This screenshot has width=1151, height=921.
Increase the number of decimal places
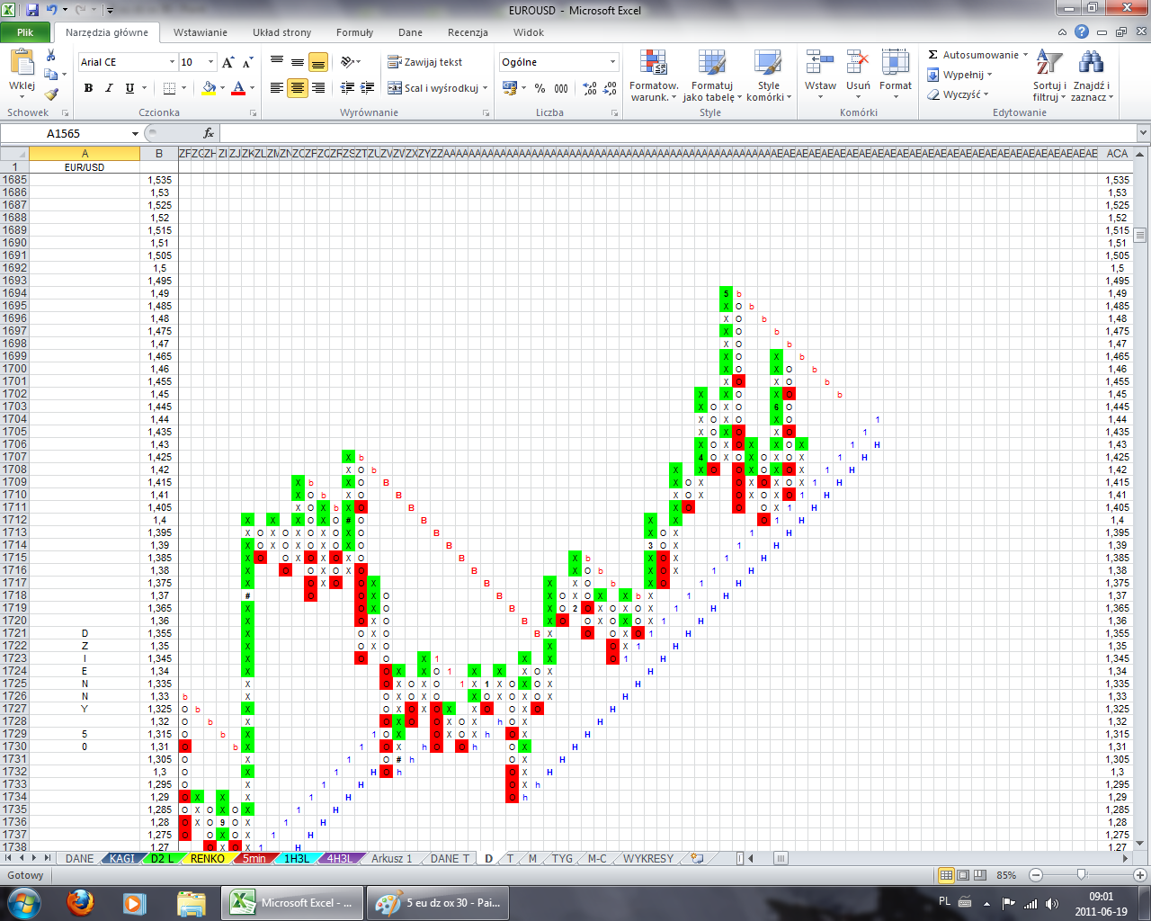(590, 88)
